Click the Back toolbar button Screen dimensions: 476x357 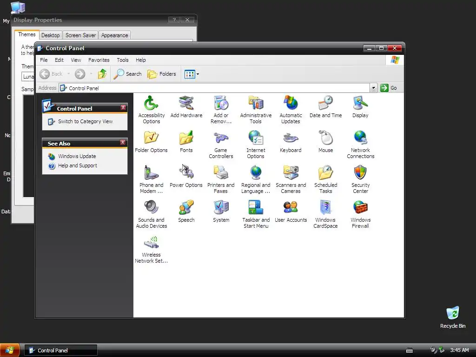(51, 74)
